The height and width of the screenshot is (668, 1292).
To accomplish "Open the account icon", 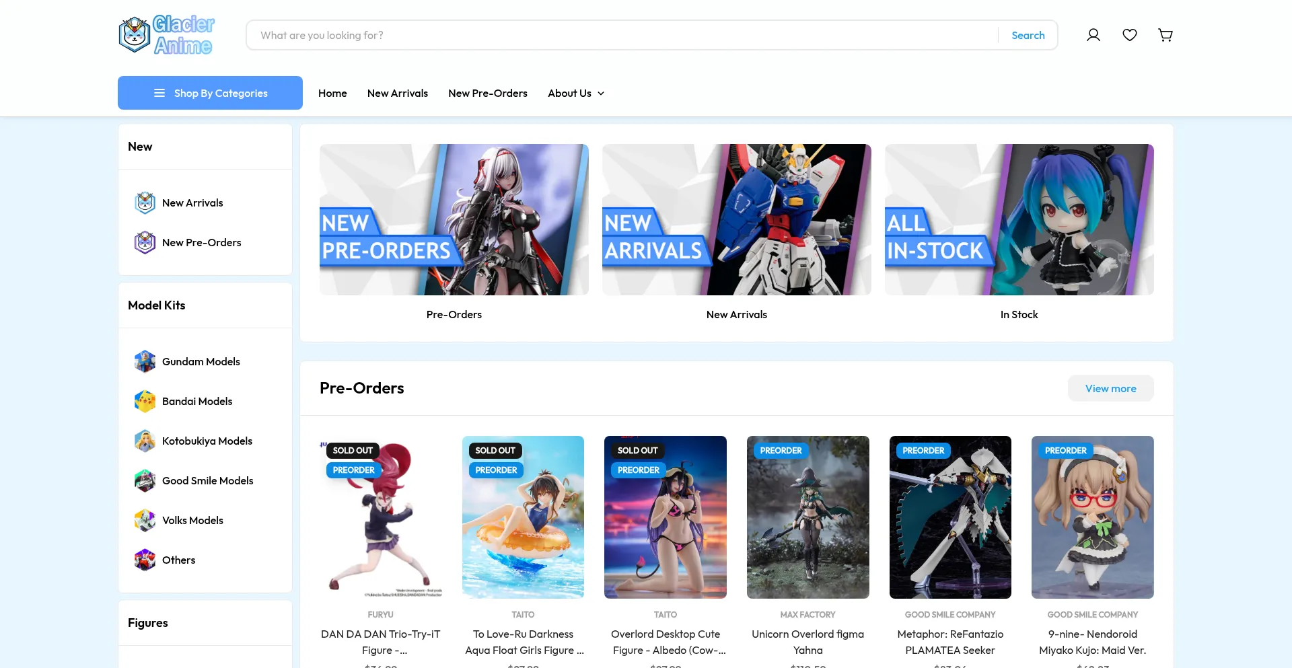I will pyautogui.click(x=1093, y=34).
